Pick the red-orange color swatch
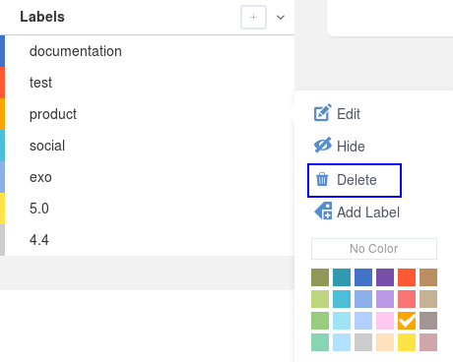This screenshot has width=453, height=362. pyautogui.click(x=407, y=277)
